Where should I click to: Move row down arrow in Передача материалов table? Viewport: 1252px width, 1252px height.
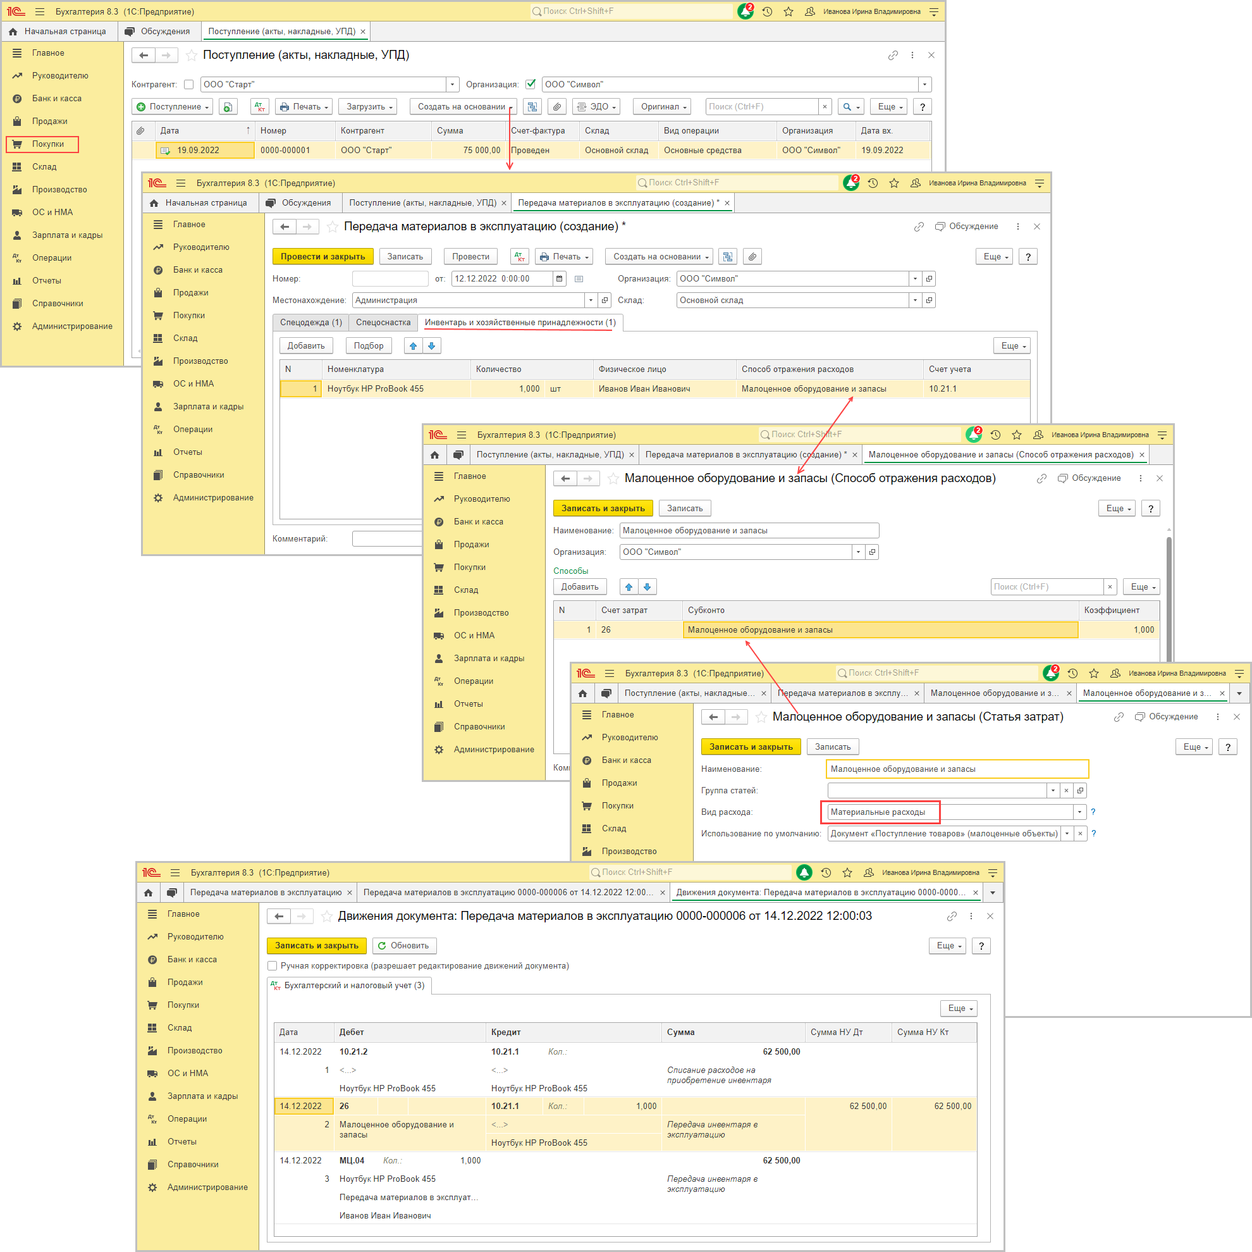(432, 345)
